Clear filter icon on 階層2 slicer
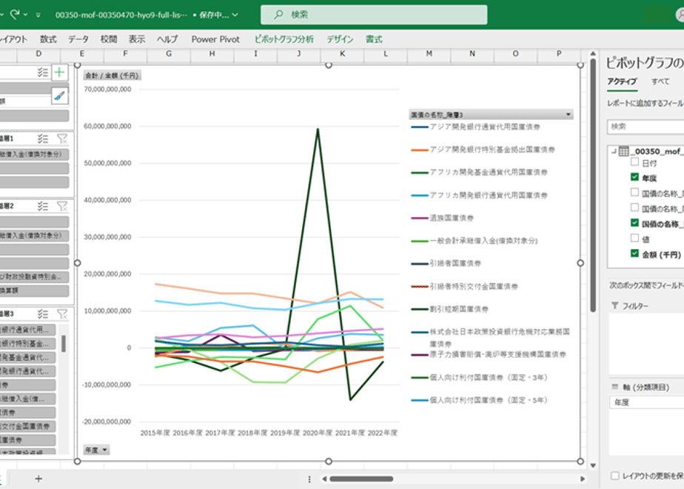Viewport: 684px width, 489px height. tap(62, 206)
